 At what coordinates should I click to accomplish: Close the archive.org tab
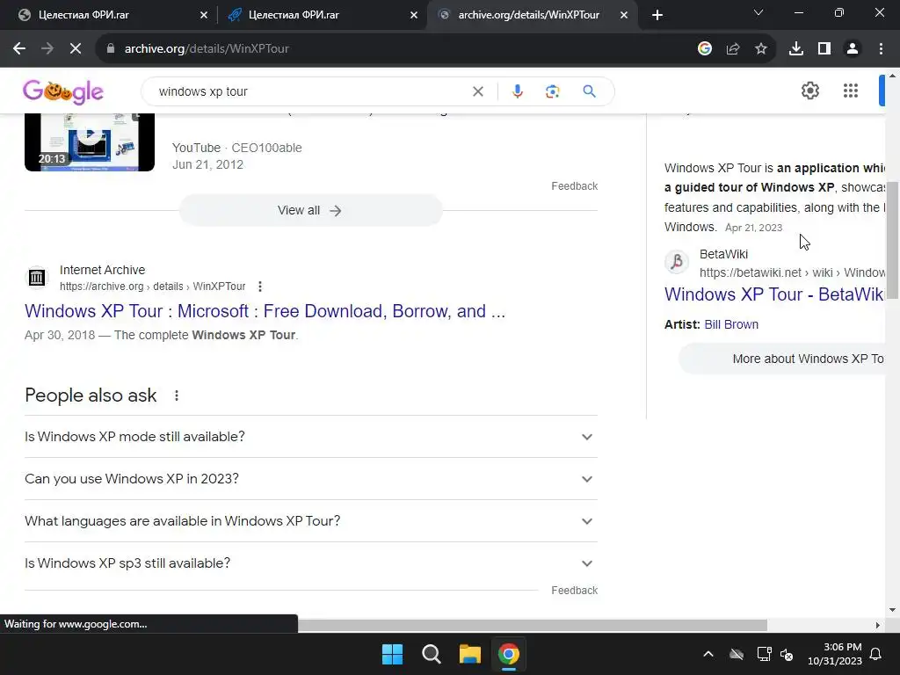tap(624, 16)
